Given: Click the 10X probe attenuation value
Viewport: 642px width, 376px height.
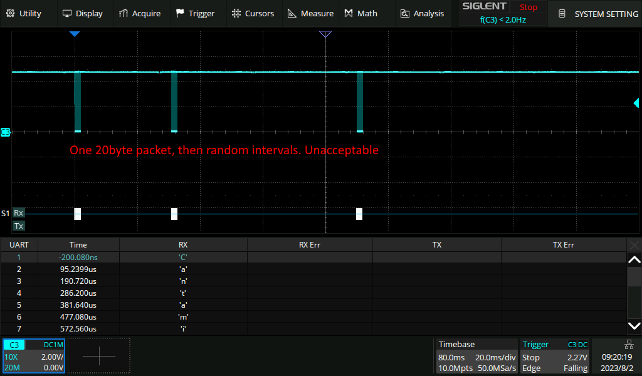Looking at the screenshot, I should click(11, 357).
